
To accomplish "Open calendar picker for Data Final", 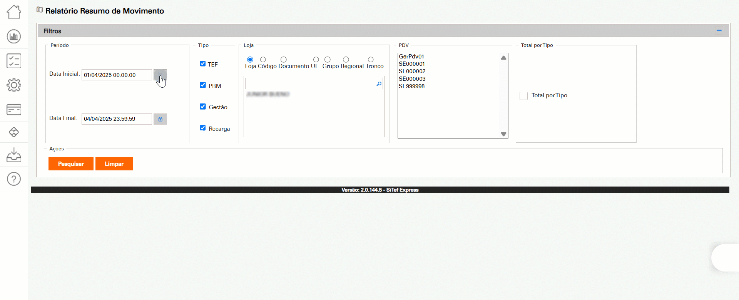I will (160, 119).
